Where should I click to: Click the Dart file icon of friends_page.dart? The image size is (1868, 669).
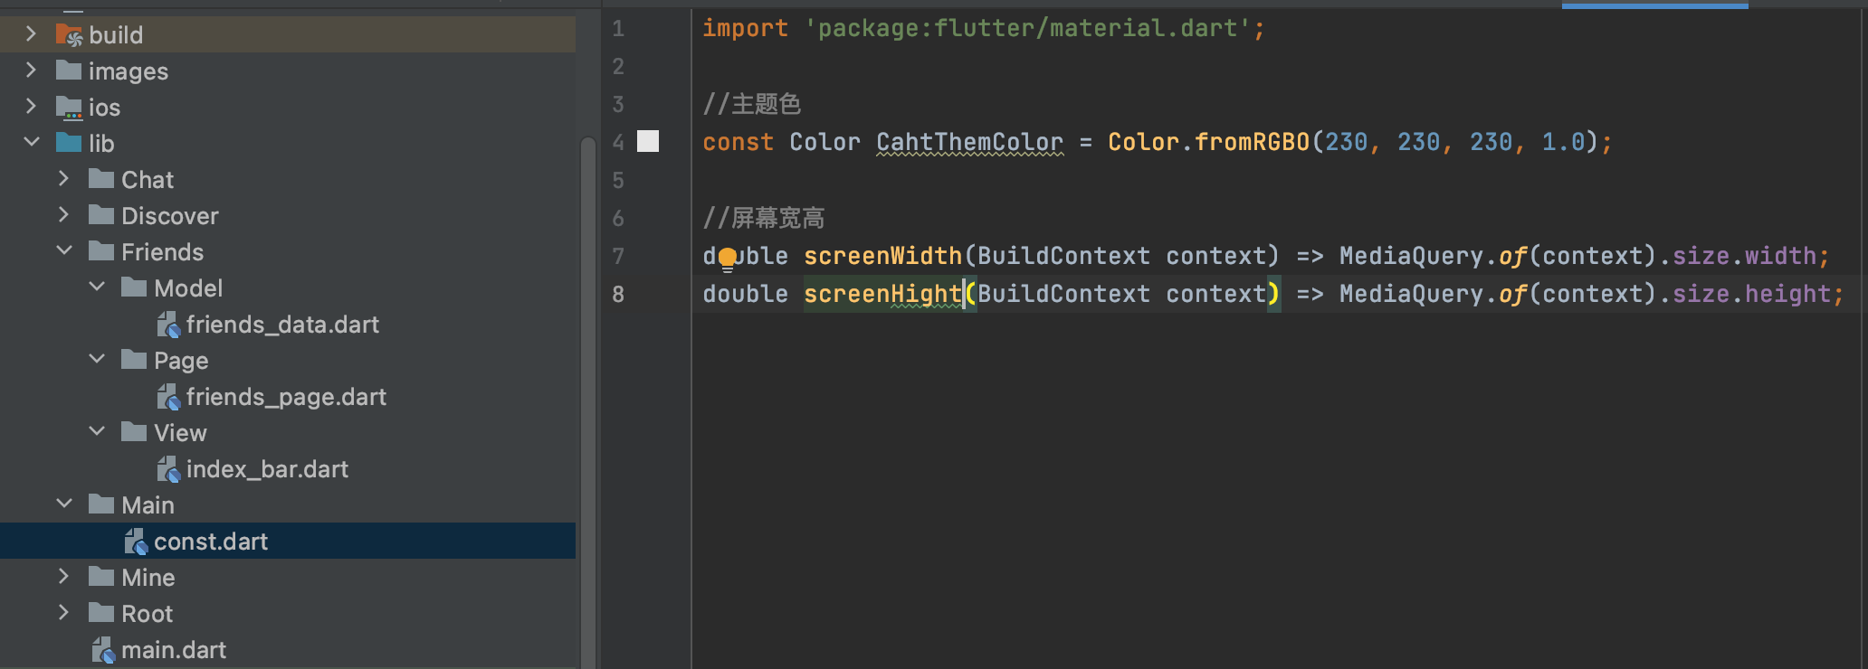click(168, 397)
